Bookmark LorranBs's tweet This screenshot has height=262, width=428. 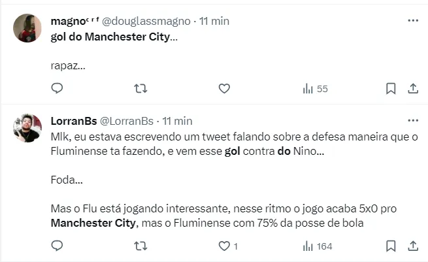(x=390, y=246)
